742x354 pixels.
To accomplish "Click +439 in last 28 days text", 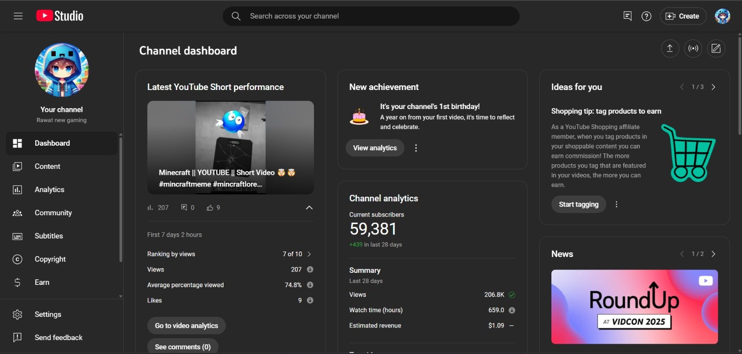I will click(376, 245).
